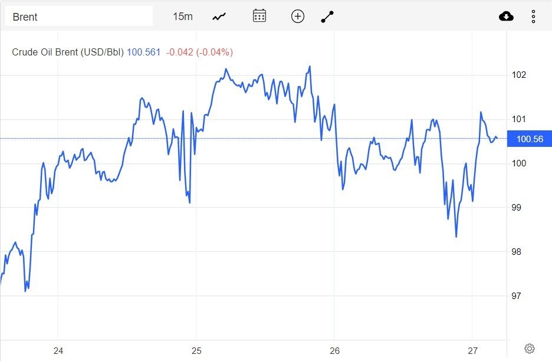Click date label 24 on time axis
This screenshot has height=361, width=552.
58,350
